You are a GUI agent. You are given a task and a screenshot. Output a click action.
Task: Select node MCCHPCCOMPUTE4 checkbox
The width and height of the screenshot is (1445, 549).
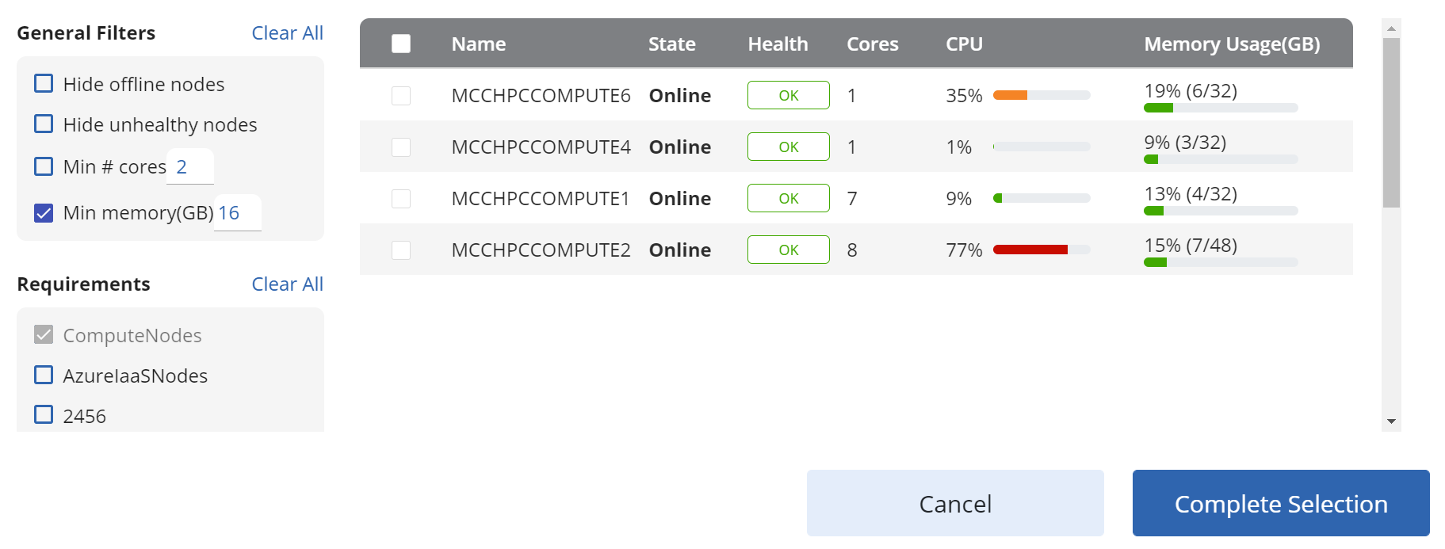point(401,147)
